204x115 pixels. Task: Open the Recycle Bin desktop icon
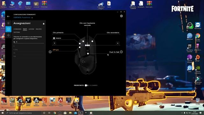coord(198,101)
